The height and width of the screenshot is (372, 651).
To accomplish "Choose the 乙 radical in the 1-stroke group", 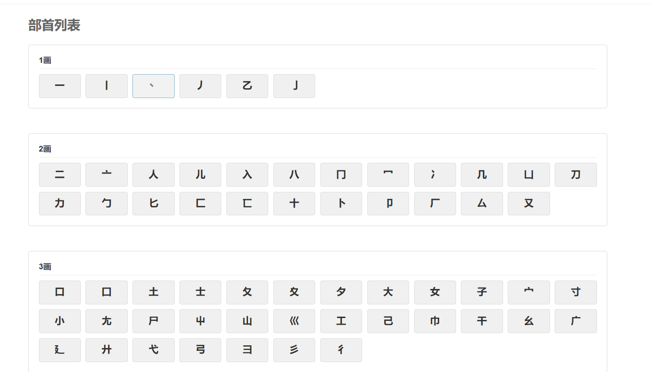I will click(247, 86).
